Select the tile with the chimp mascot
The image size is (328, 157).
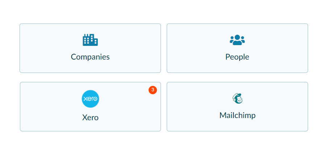point(237,106)
